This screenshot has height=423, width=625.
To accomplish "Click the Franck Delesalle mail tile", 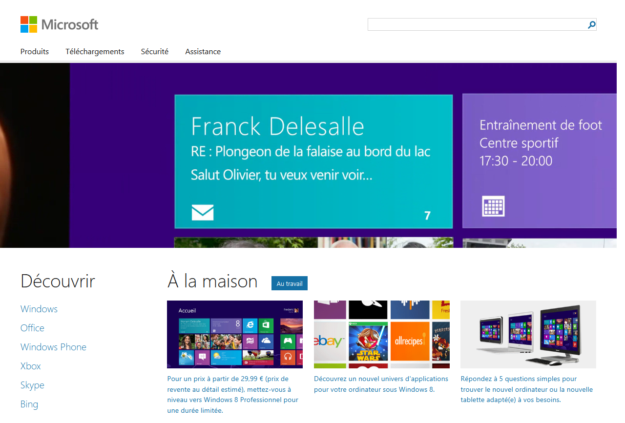I will point(313,161).
